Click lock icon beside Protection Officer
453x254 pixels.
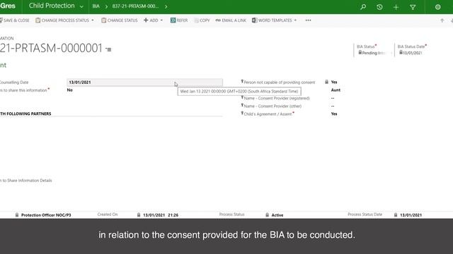pyautogui.click(x=17, y=214)
